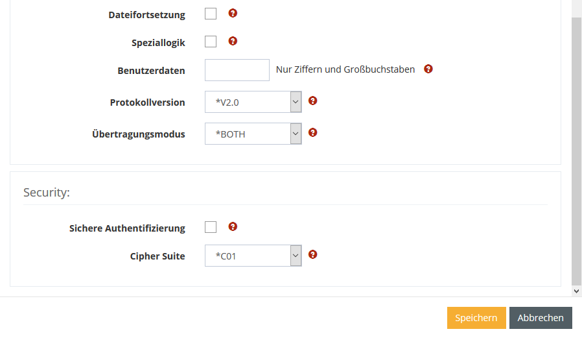Open Cipher Suite help icon
The height and width of the screenshot is (338, 582).
(x=313, y=254)
